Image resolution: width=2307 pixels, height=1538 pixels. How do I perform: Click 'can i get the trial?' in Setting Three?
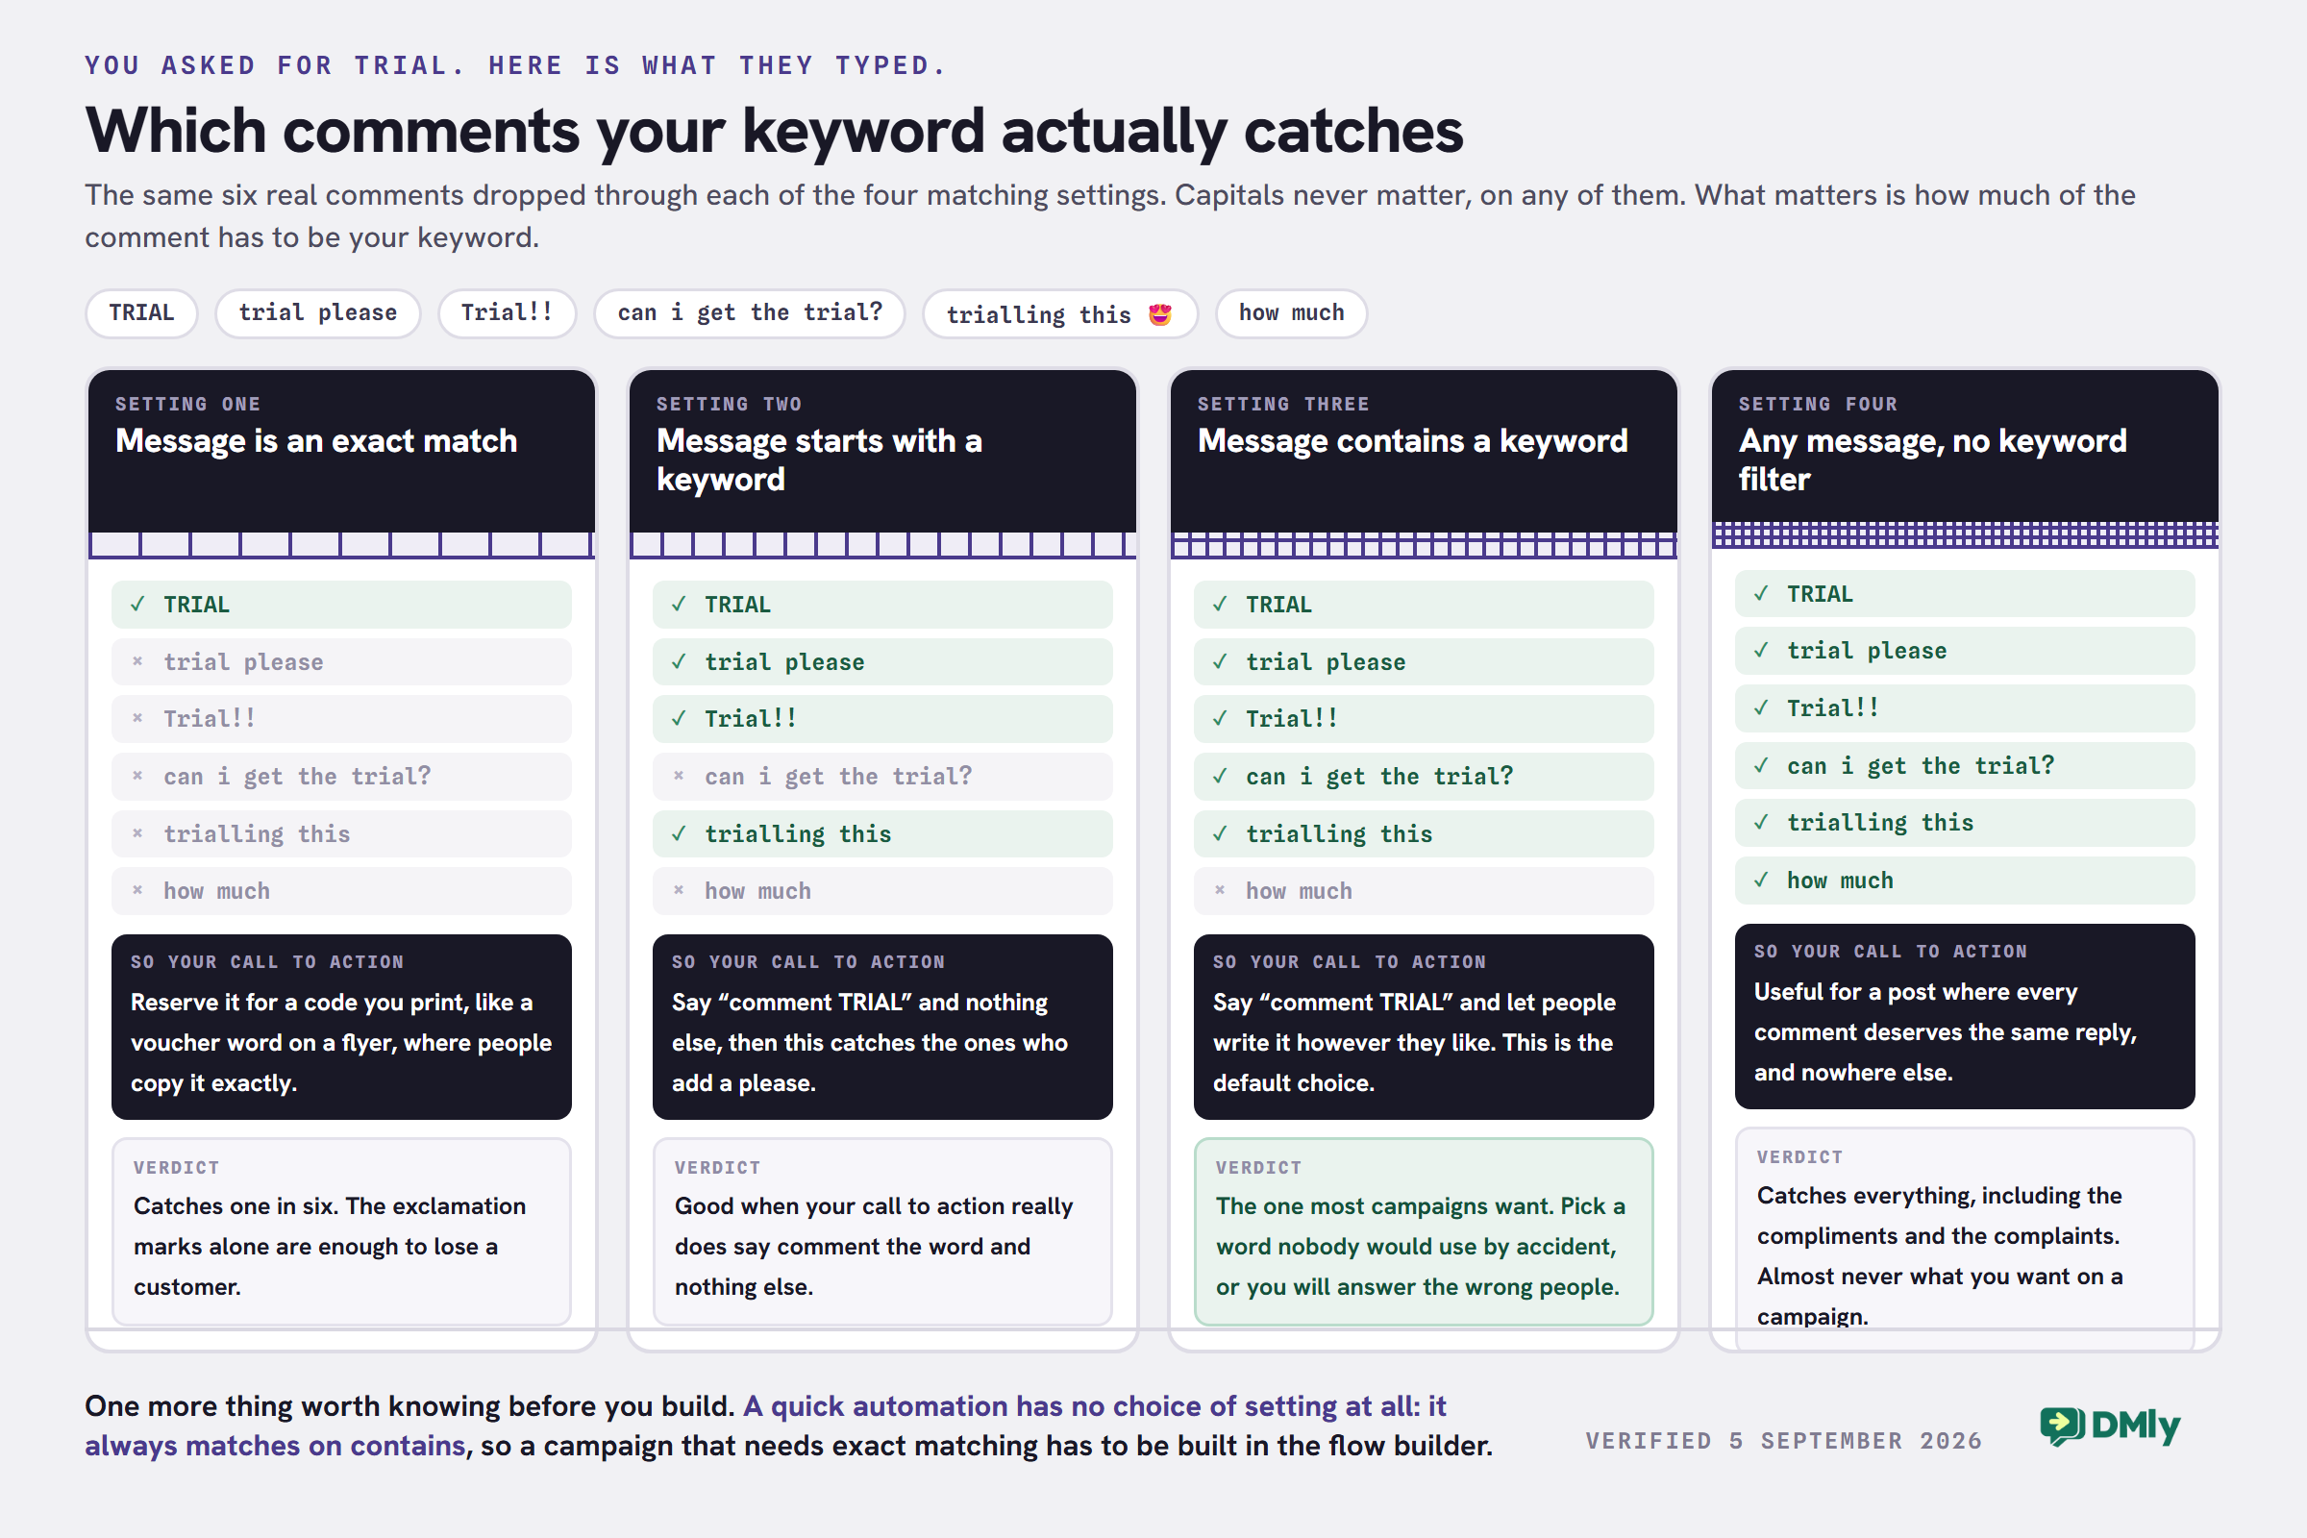[x=1425, y=776]
